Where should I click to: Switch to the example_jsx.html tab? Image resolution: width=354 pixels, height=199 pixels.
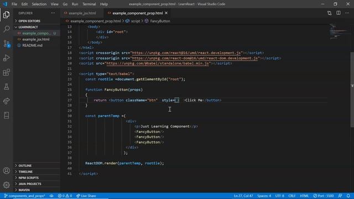pyautogui.click(x=82, y=13)
